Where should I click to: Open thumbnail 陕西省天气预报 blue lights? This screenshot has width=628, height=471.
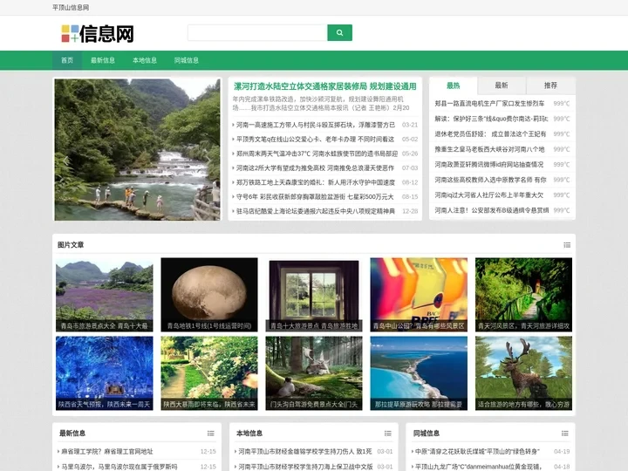[104, 373]
